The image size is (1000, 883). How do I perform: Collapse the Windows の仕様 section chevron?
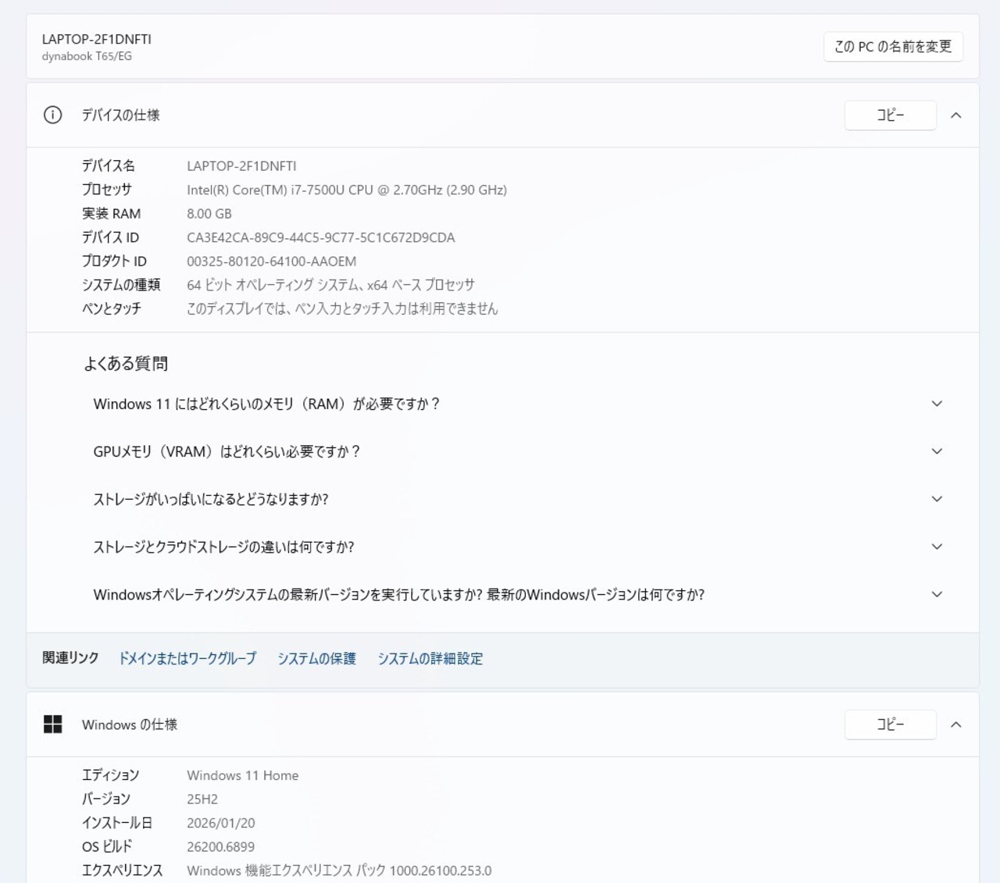(955, 725)
